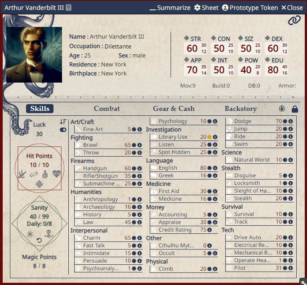307x285 pixels.
Task: Roll the Stealth skill
Action: [x=243, y=198]
